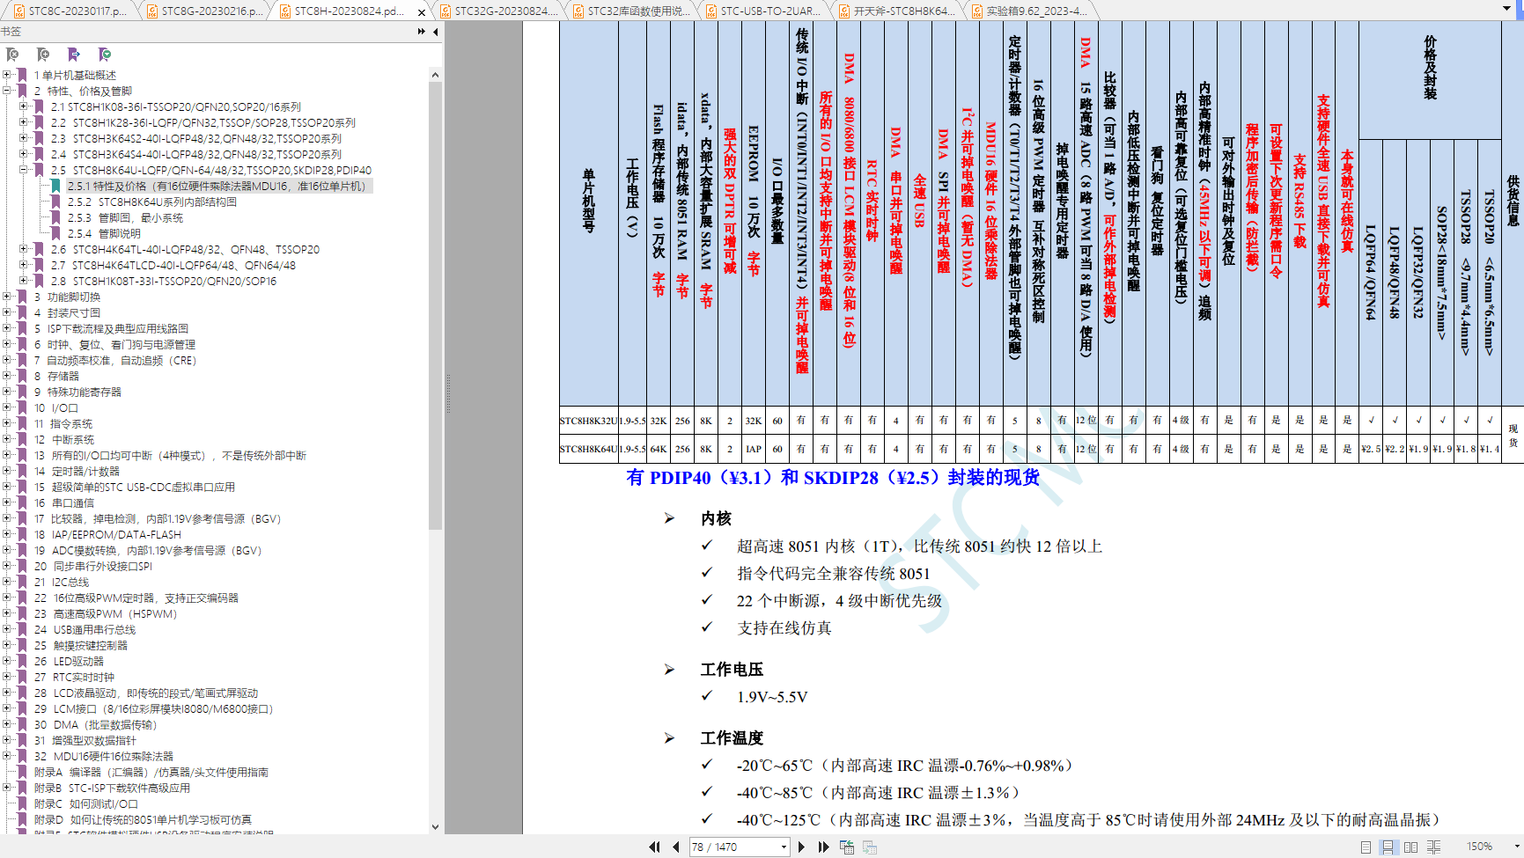Switch to continuous facing view
Image resolution: width=1524 pixels, height=858 pixels.
[1433, 847]
